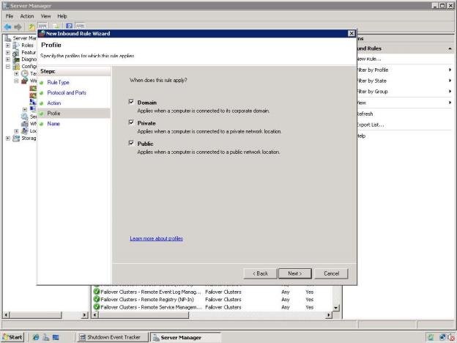This screenshot has height=343, width=457.
Task: Expand the Roles tree node
Action: click(x=8, y=45)
